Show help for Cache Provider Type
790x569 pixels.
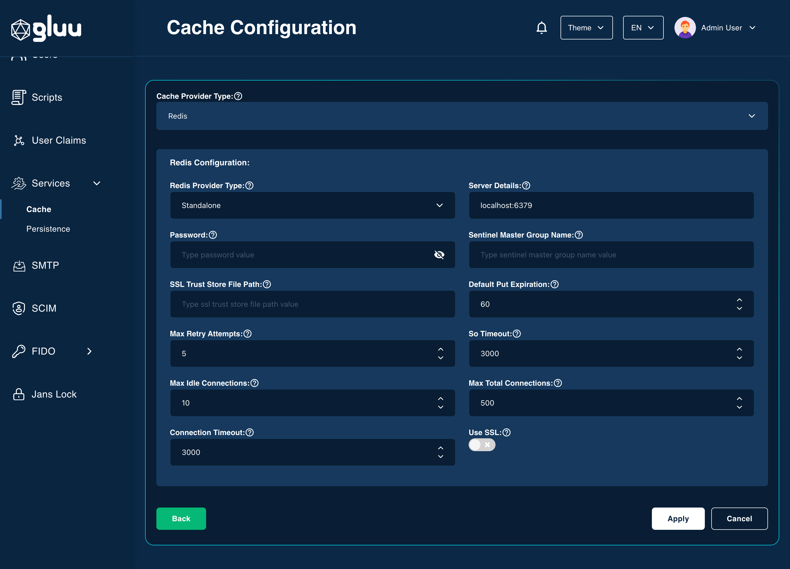pos(238,96)
